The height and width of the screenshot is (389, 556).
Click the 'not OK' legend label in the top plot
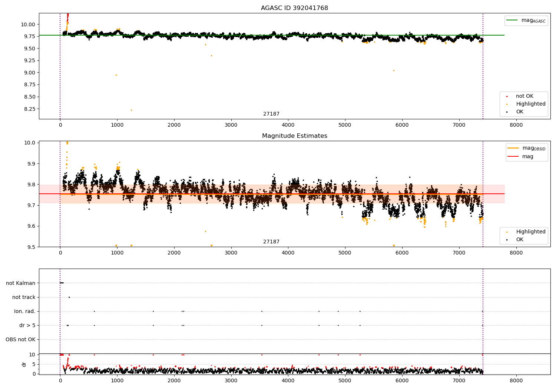524,96
